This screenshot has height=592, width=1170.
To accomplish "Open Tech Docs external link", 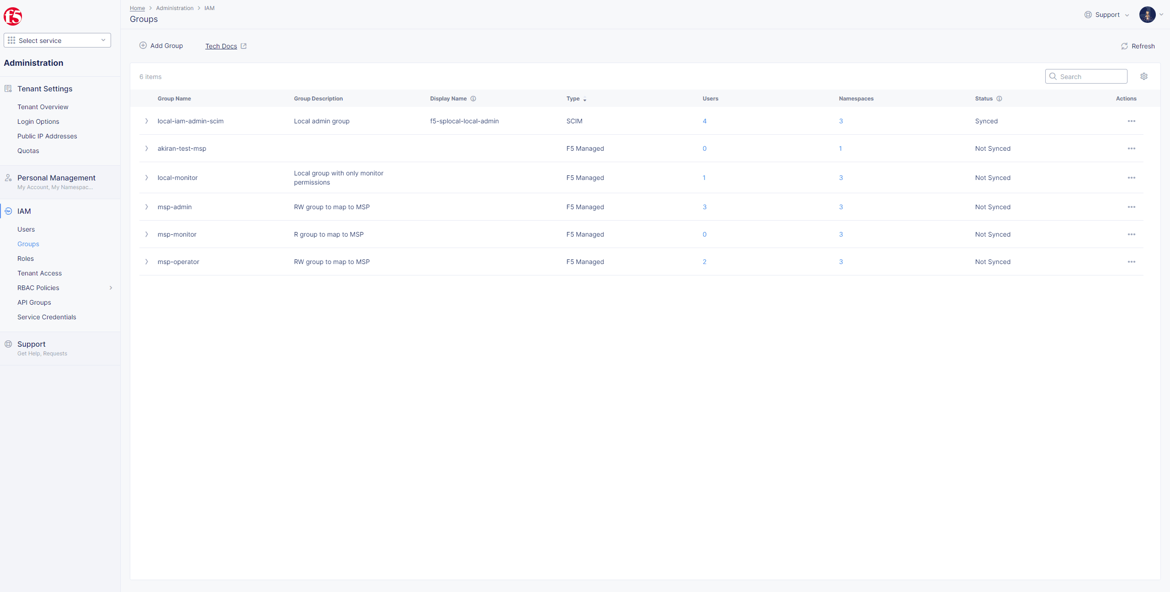I will (x=226, y=46).
